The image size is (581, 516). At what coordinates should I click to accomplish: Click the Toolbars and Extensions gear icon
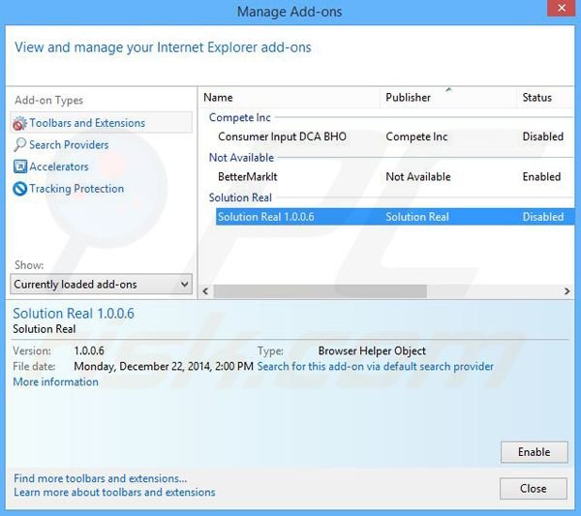tap(19, 124)
